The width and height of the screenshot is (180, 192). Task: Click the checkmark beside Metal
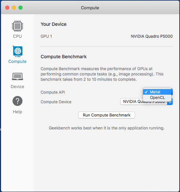point(146,92)
